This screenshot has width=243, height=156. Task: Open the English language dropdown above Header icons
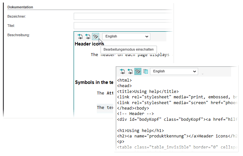[126, 37]
